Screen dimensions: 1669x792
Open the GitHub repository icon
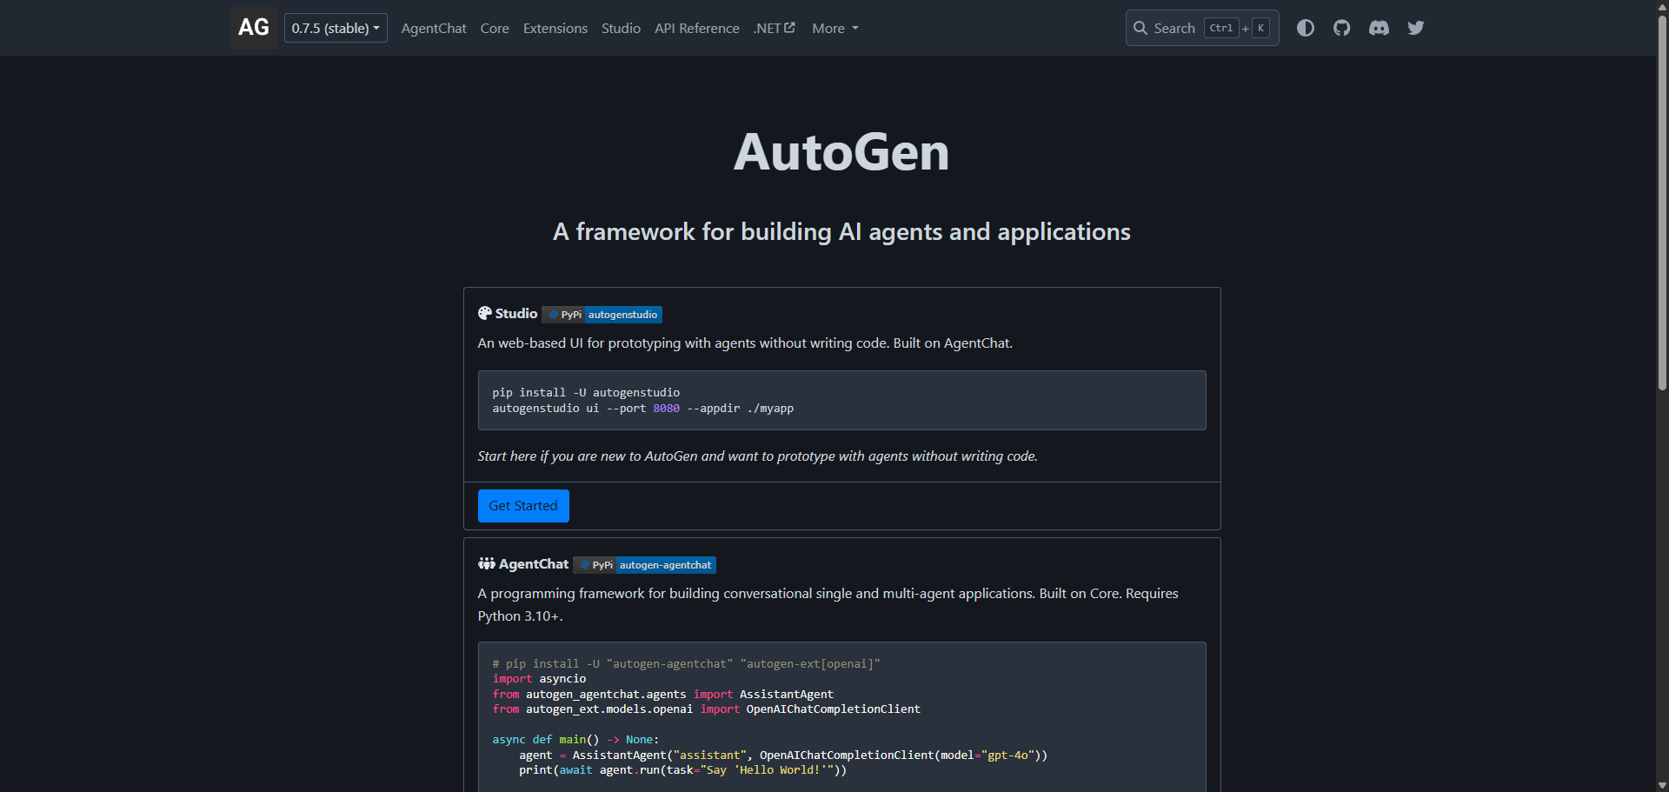click(x=1341, y=28)
